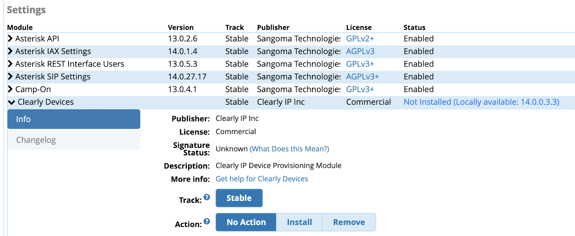Choose the Stable track button
The height and width of the screenshot is (236, 575).
[239, 198]
